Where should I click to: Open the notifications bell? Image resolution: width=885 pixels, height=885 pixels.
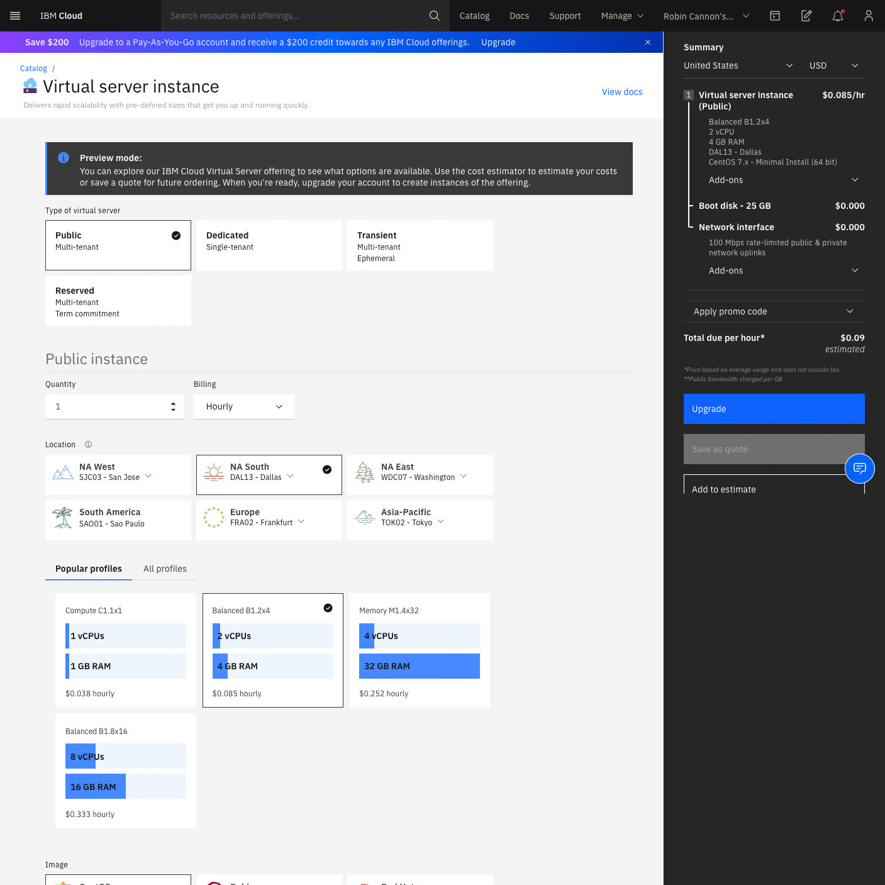point(838,16)
